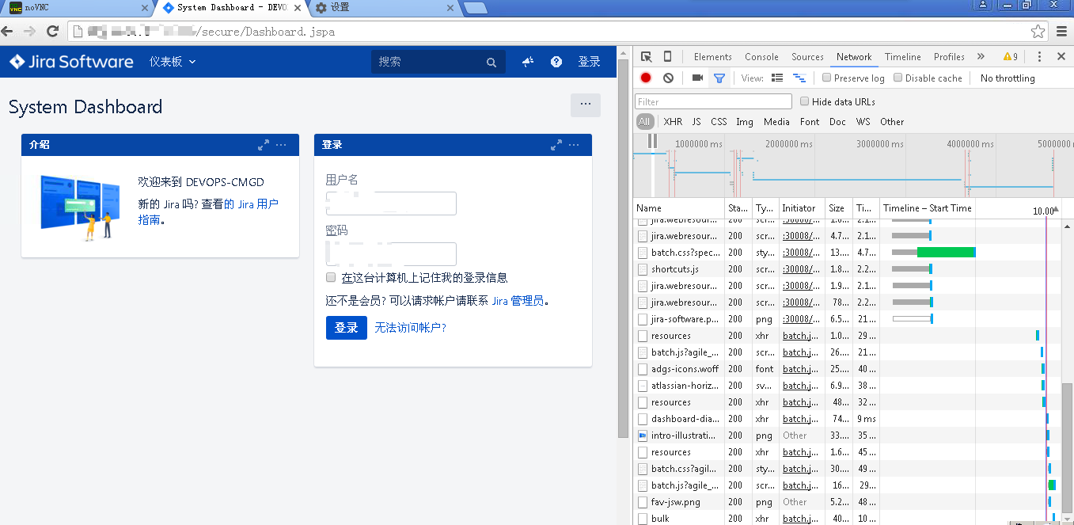Open the Jira 管理员 link

518,301
